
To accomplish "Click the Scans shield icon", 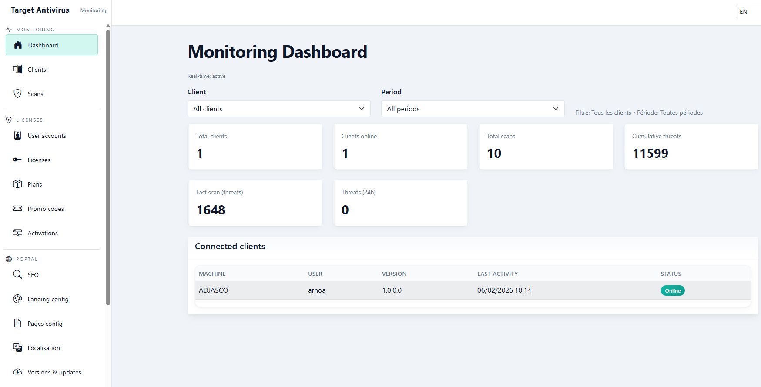I will pyautogui.click(x=17, y=94).
